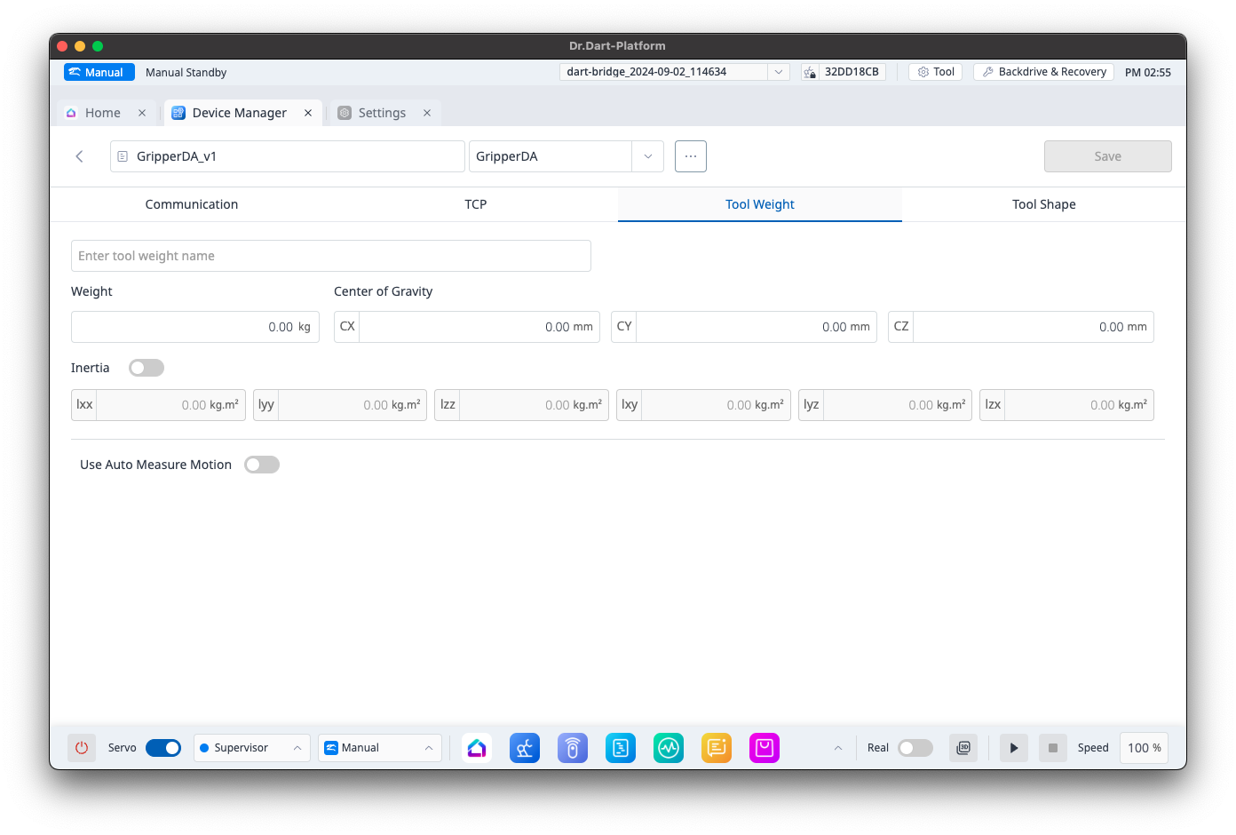Switch to the Communication tab
This screenshot has width=1236, height=835.
click(x=192, y=204)
